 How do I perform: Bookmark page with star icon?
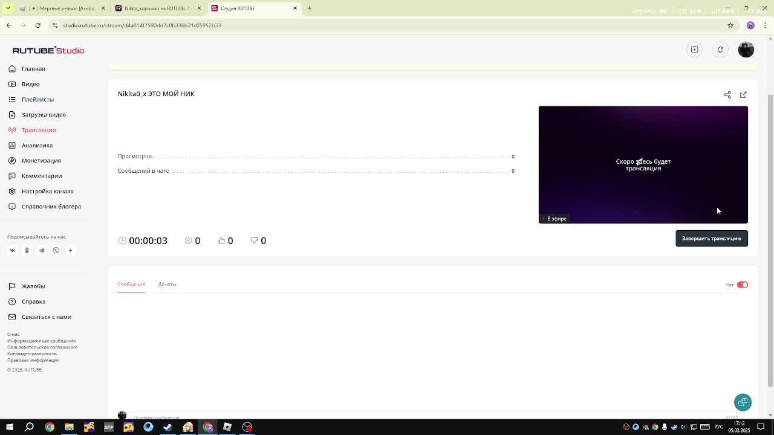click(730, 25)
